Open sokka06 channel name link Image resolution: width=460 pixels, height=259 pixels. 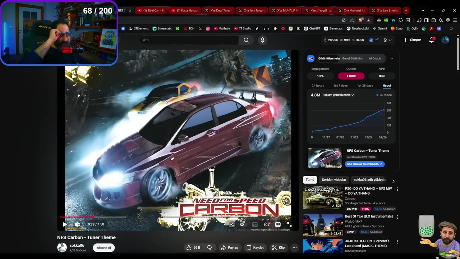coord(77,245)
